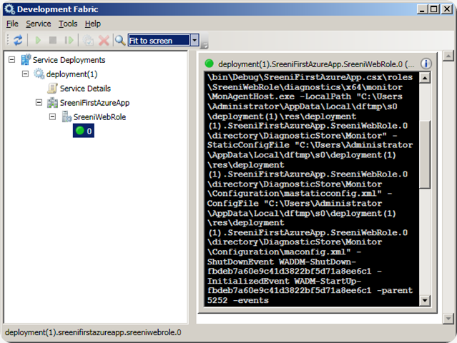Image resolution: width=457 pixels, height=343 pixels.
Task: Close the Development Fabric window
Action: pyautogui.click(x=447, y=9)
